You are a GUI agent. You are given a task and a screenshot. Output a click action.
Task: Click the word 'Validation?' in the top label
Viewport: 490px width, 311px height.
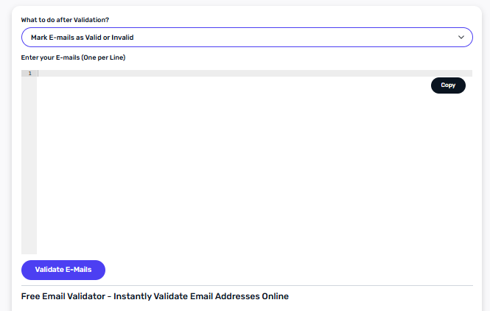(92, 20)
